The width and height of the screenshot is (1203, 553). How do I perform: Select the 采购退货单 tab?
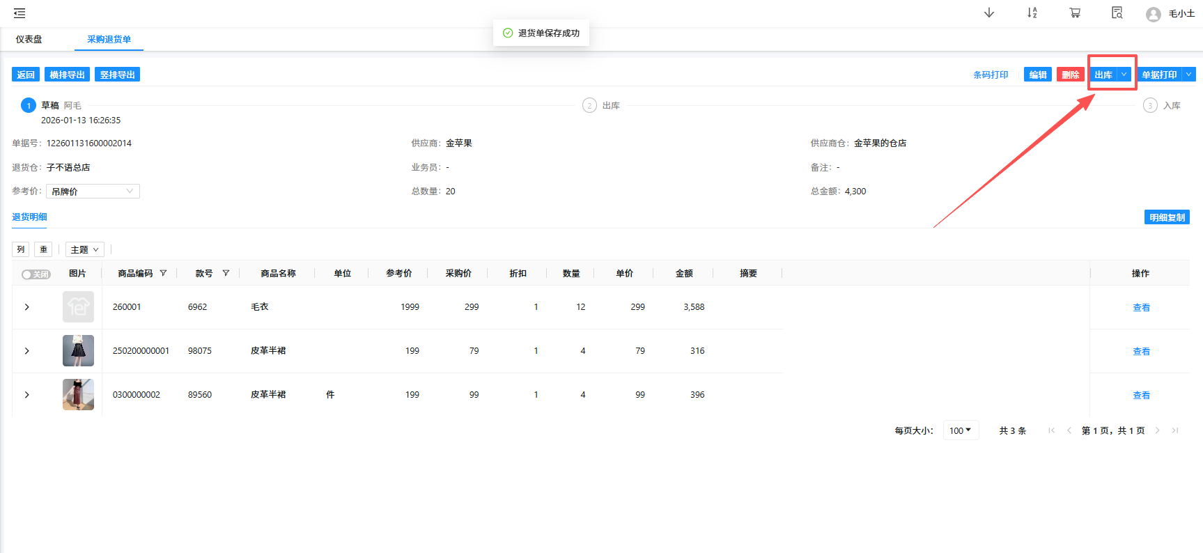coord(109,40)
